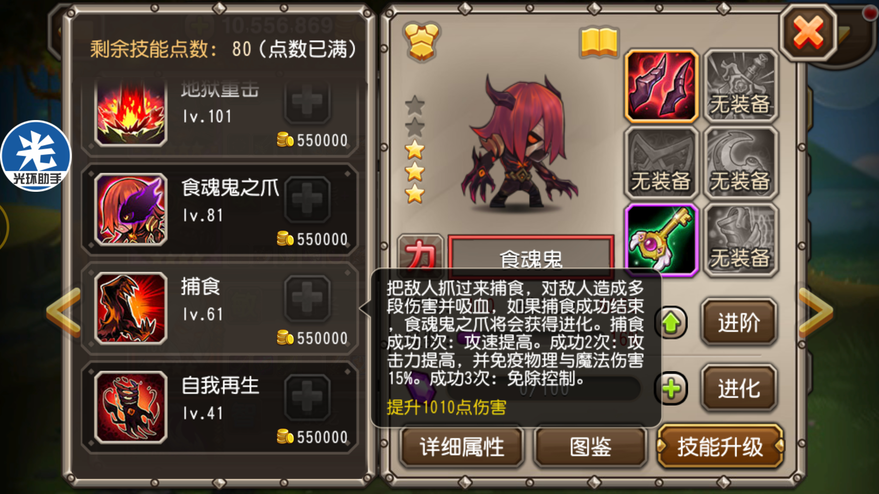Click plus button for 自我再生 skill
This screenshot has width=879, height=494.
click(307, 397)
